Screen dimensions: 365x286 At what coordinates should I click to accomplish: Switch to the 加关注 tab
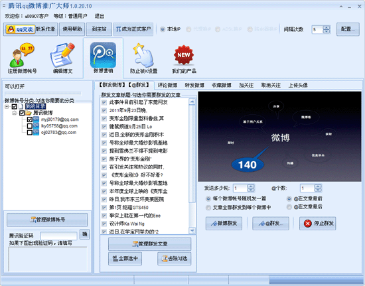coord(246,86)
